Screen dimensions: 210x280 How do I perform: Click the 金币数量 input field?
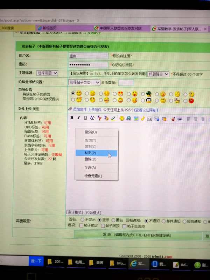pyautogui.click(x=126, y=83)
